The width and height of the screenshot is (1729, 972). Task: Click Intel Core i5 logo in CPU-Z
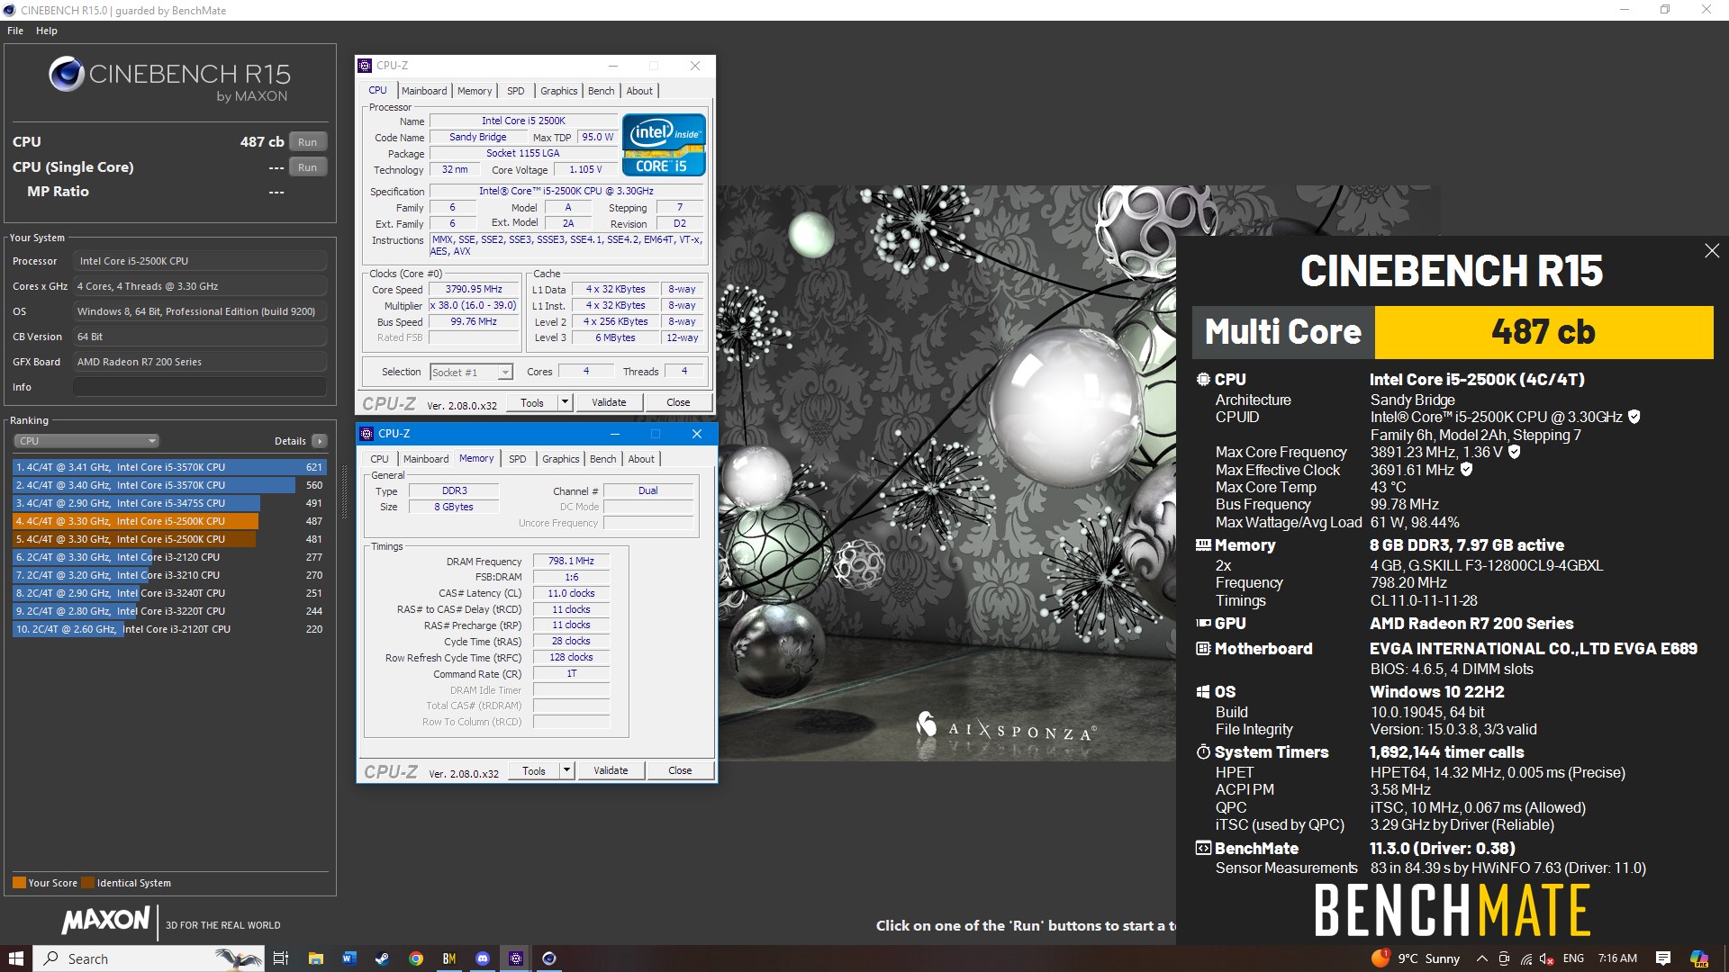[x=664, y=144]
